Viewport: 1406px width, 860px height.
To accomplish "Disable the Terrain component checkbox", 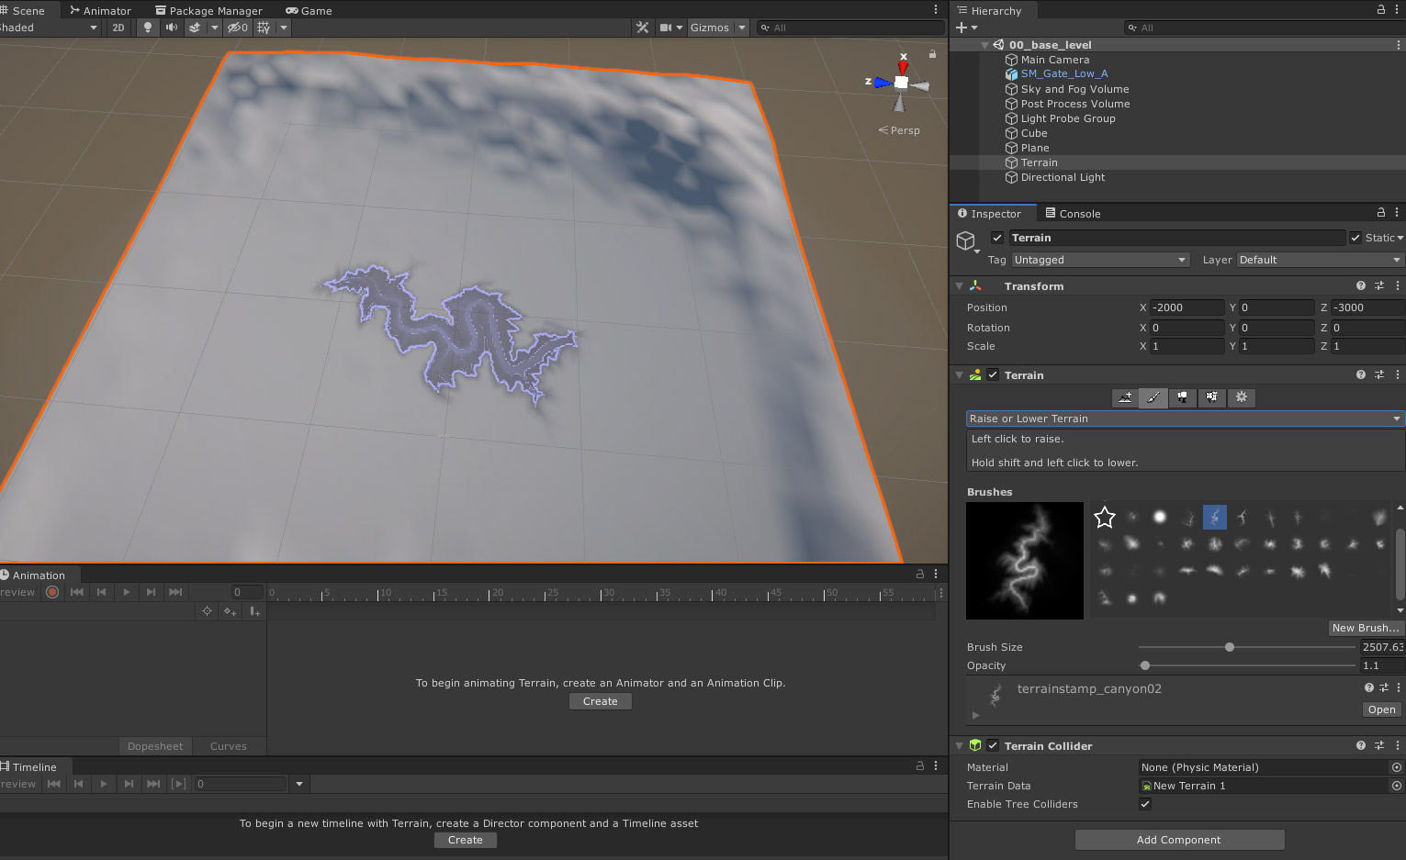I will [993, 374].
